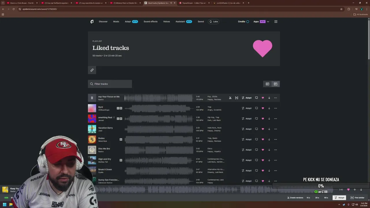Open more options for Something Real
The image size is (370, 208).
tap(275, 119)
